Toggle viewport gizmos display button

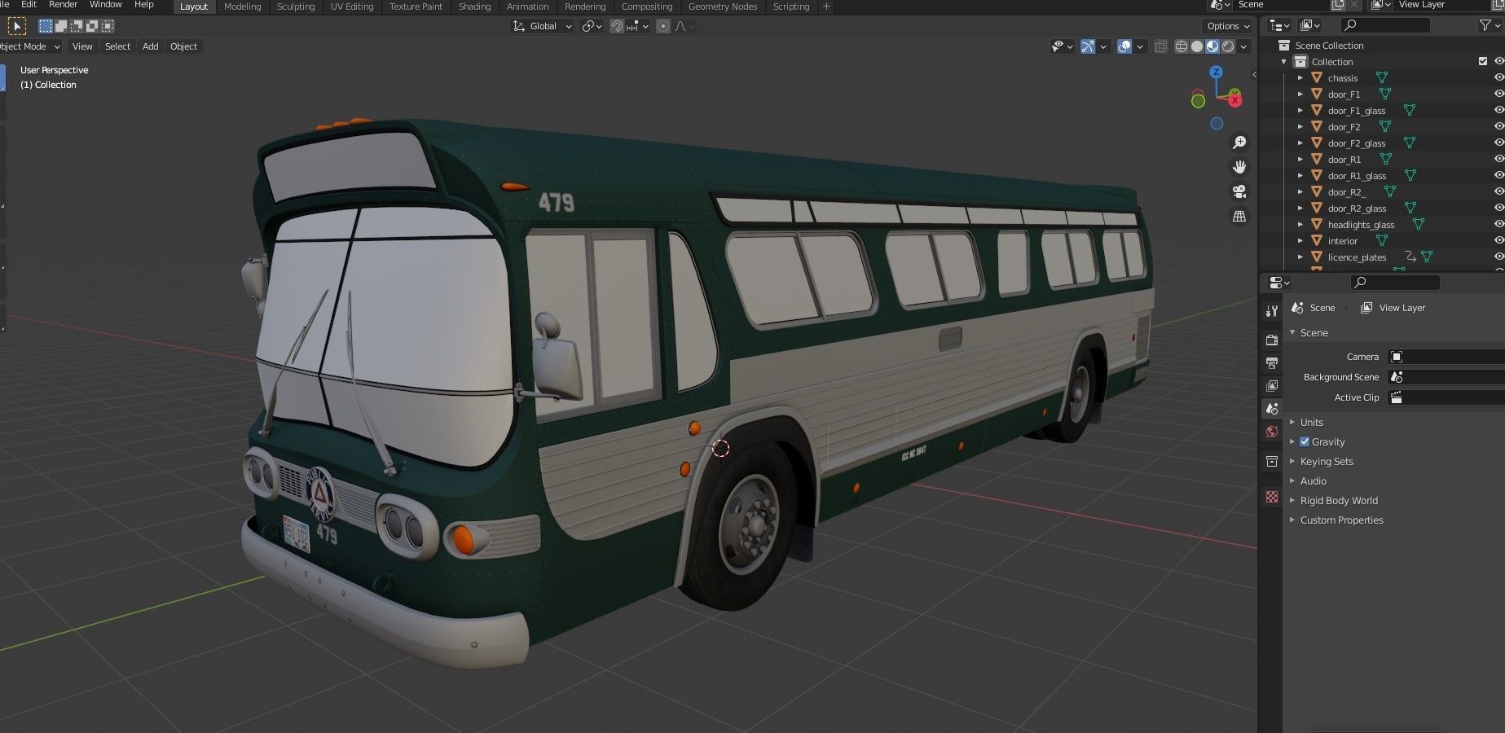1087,46
